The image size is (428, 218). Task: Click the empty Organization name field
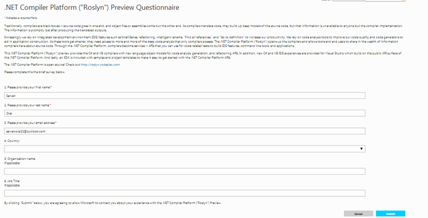pyautogui.click(x=185, y=171)
